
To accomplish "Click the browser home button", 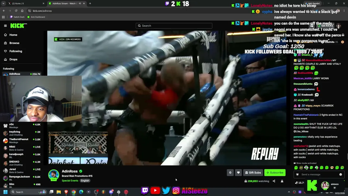I will 22,11.
